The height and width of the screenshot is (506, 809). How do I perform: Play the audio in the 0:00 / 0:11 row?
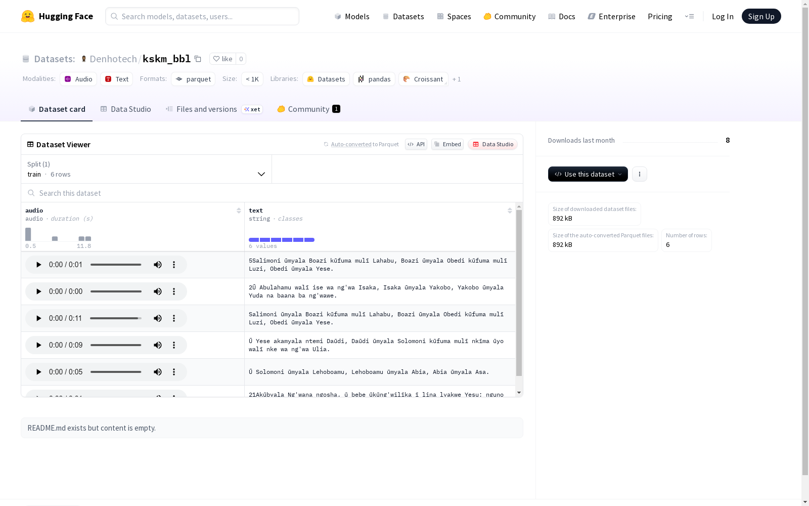pos(38,318)
